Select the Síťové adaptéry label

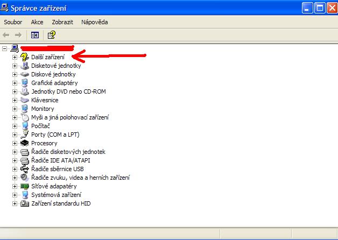[x=54, y=186]
